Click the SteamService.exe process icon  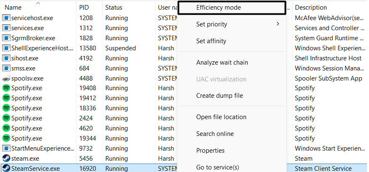[6, 169]
